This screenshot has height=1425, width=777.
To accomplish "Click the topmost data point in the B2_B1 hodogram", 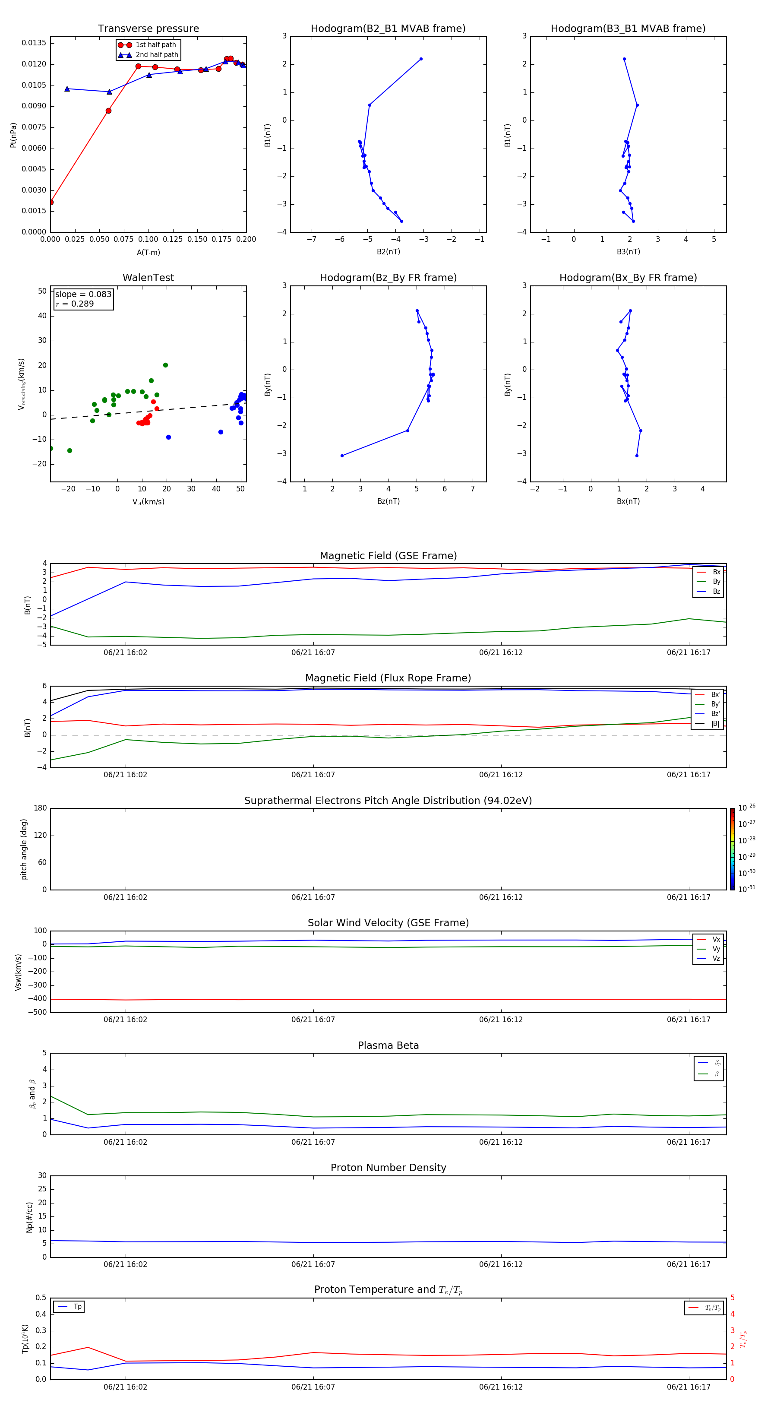I will [421, 59].
